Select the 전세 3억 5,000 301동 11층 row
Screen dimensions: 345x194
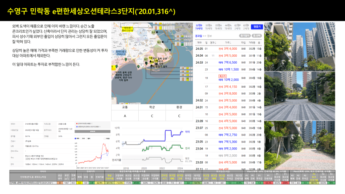pos(229,56)
